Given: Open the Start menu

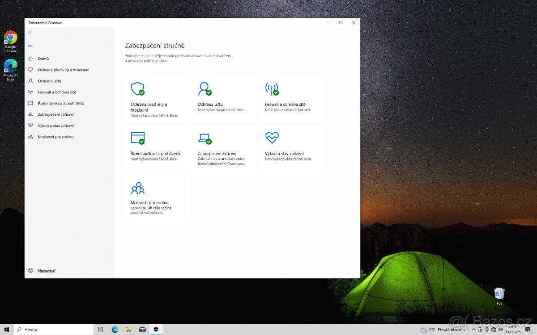Looking at the screenshot, I should [x=6, y=329].
